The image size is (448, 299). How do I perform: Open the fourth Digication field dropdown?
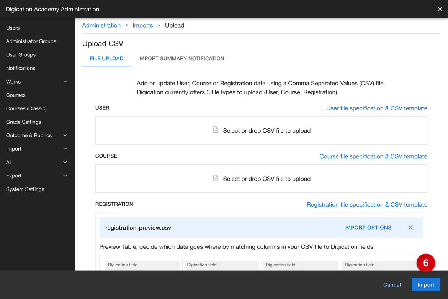coord(379,265)
